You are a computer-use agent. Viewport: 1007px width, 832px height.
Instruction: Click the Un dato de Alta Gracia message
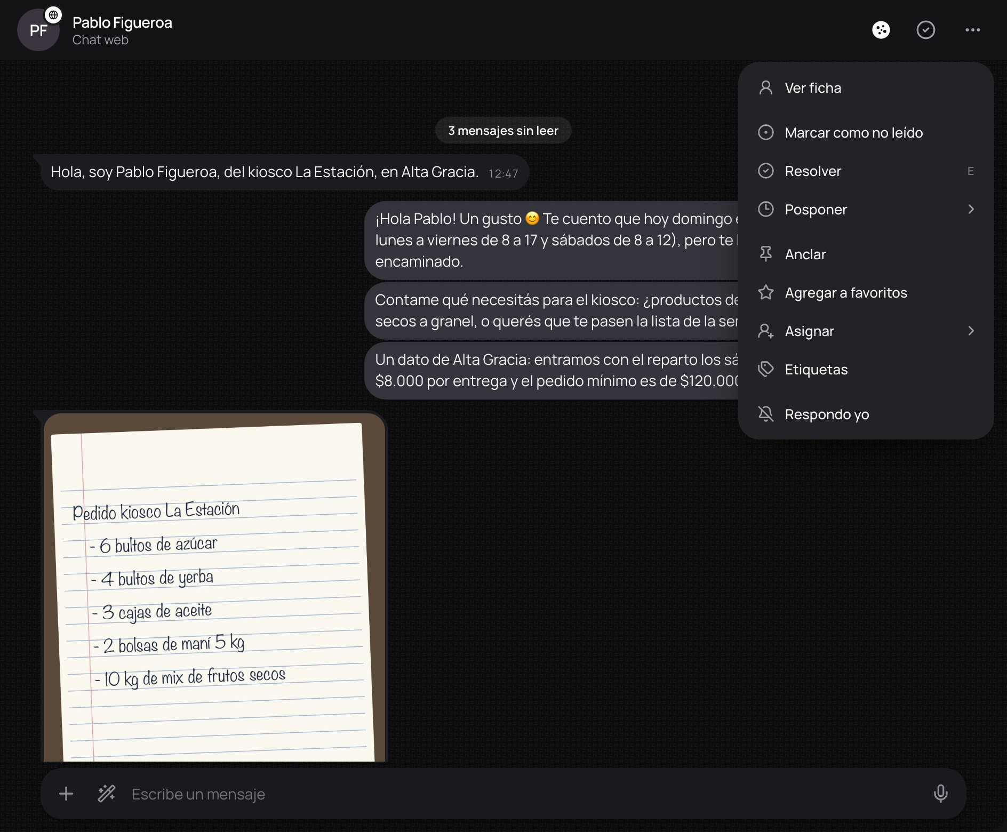[552, 370]
